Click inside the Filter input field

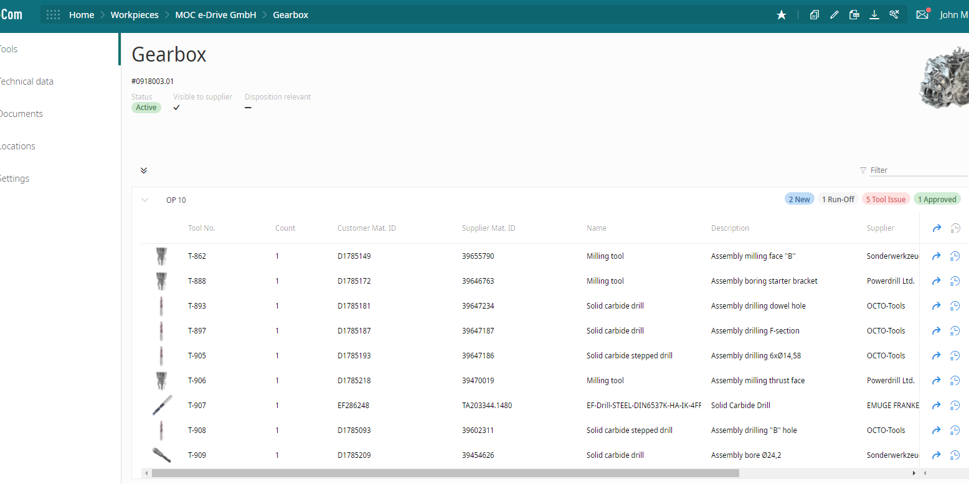[903, 170]
